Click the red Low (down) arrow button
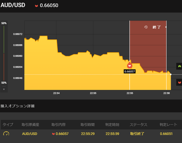The image size is (182, 143). pos(179,83)
